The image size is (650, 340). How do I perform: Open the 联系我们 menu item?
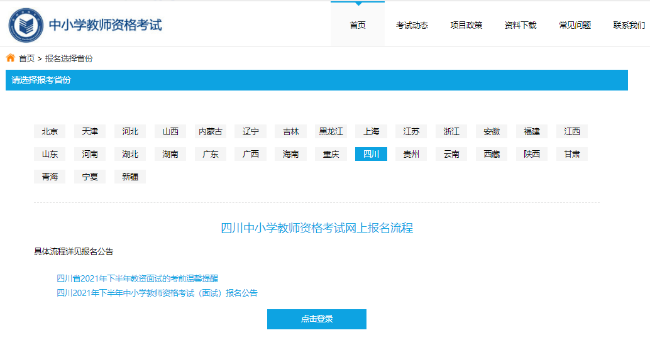(629, 25)
